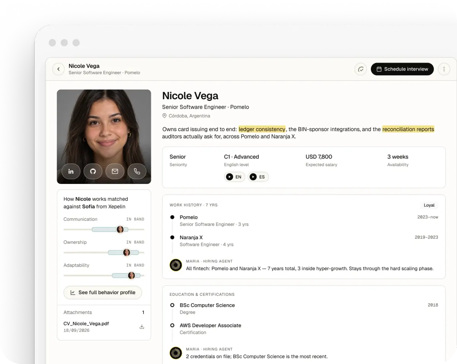Go back using the header arrow
Screen dimensions: 457x364
[x=58, y=69]
